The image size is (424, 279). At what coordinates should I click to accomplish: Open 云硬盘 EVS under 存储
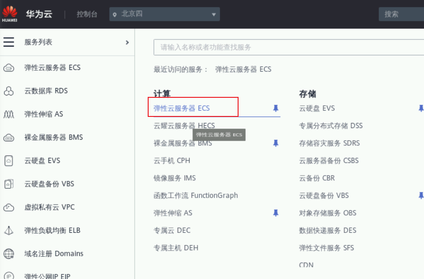point(317,109)
